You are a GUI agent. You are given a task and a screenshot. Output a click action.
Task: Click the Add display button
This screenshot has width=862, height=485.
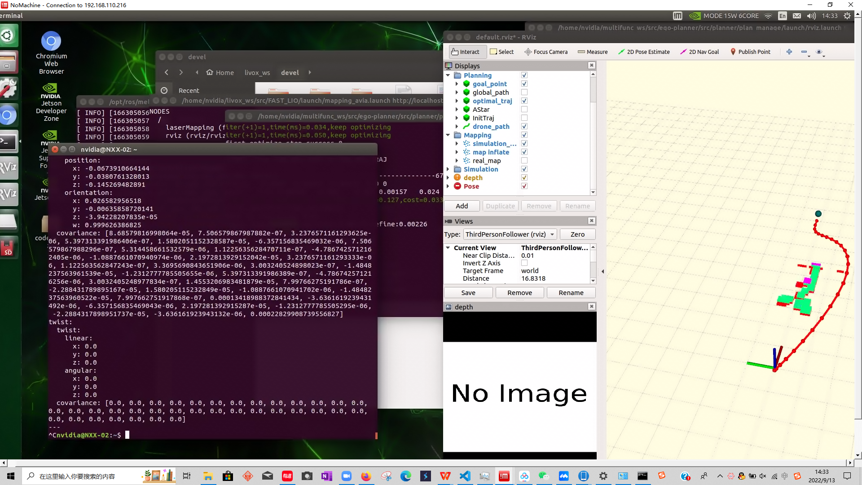(462, 206)
